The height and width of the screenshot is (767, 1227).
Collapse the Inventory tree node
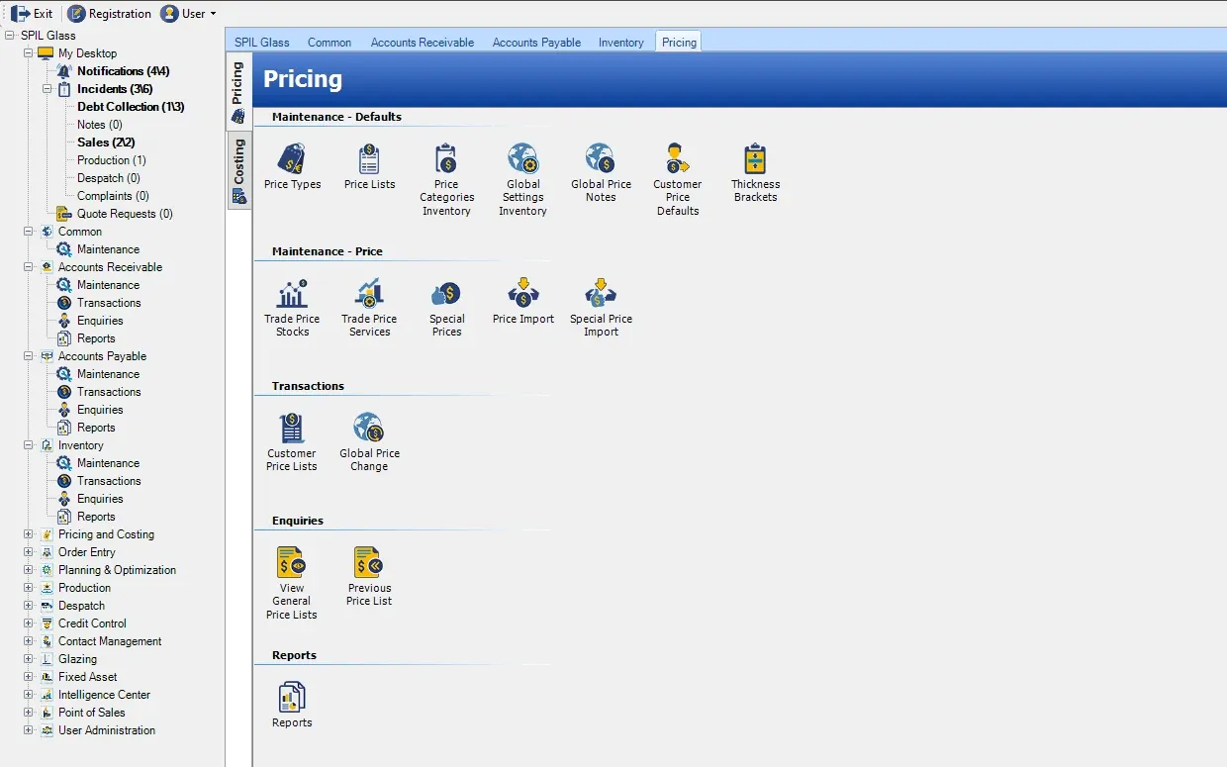pyautogui.click(x=29, y=445)
